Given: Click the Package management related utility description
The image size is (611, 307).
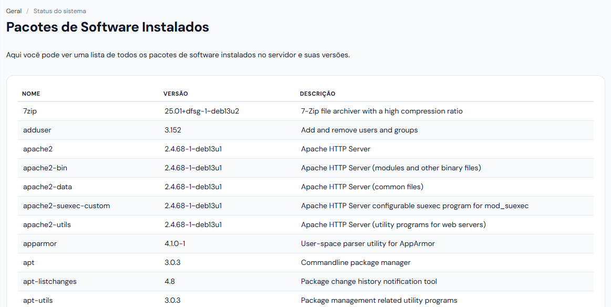Looking at the screenshot, I should click(379, 300).
